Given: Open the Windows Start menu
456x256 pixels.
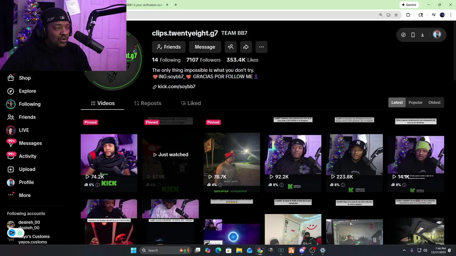Looking at the screenshot, I should coord(134,250).
